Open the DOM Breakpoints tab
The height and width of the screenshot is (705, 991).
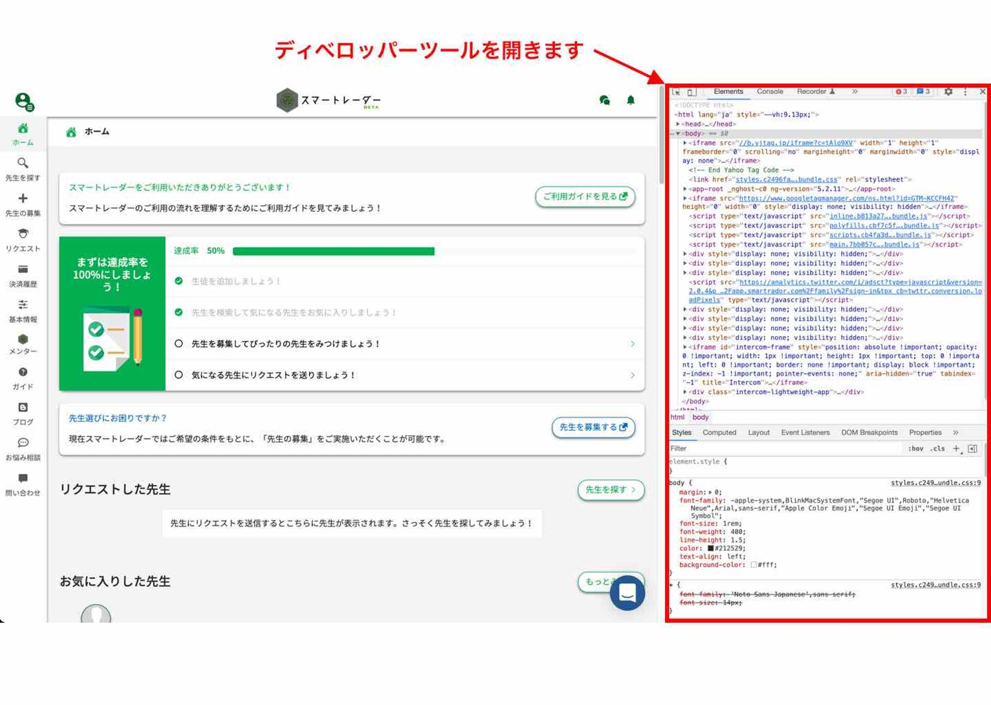[x=869, y=432]
